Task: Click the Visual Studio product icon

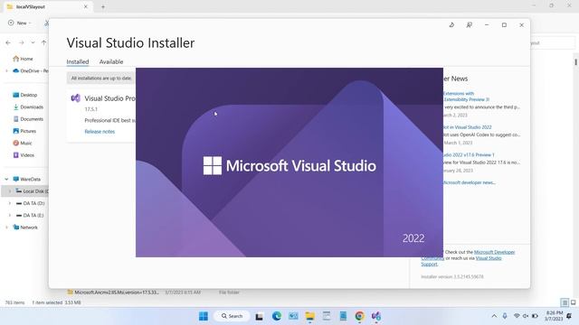Action: [x=76, y=98]
